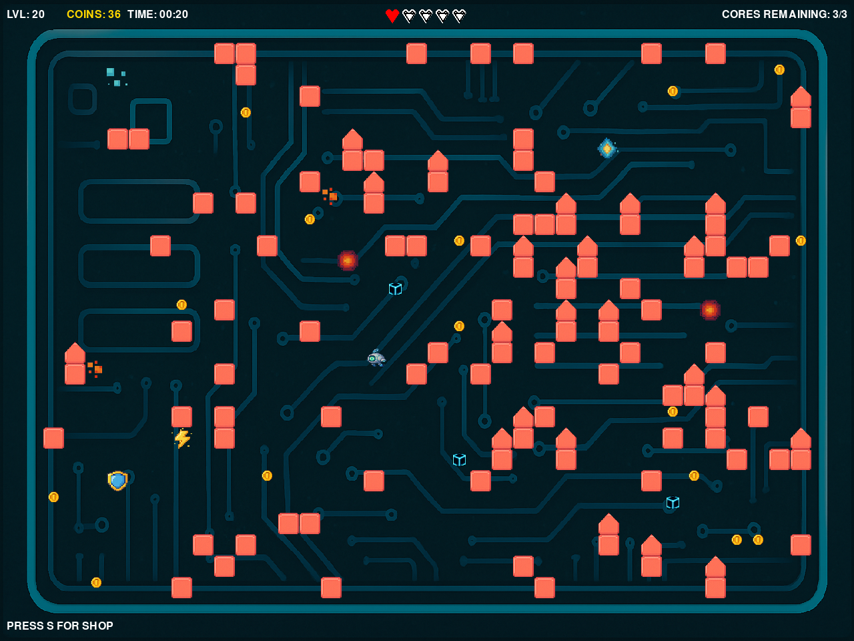The image size is (854, 641).
Task: Click the LVL: 20 indicator
Action: [26, 14]
